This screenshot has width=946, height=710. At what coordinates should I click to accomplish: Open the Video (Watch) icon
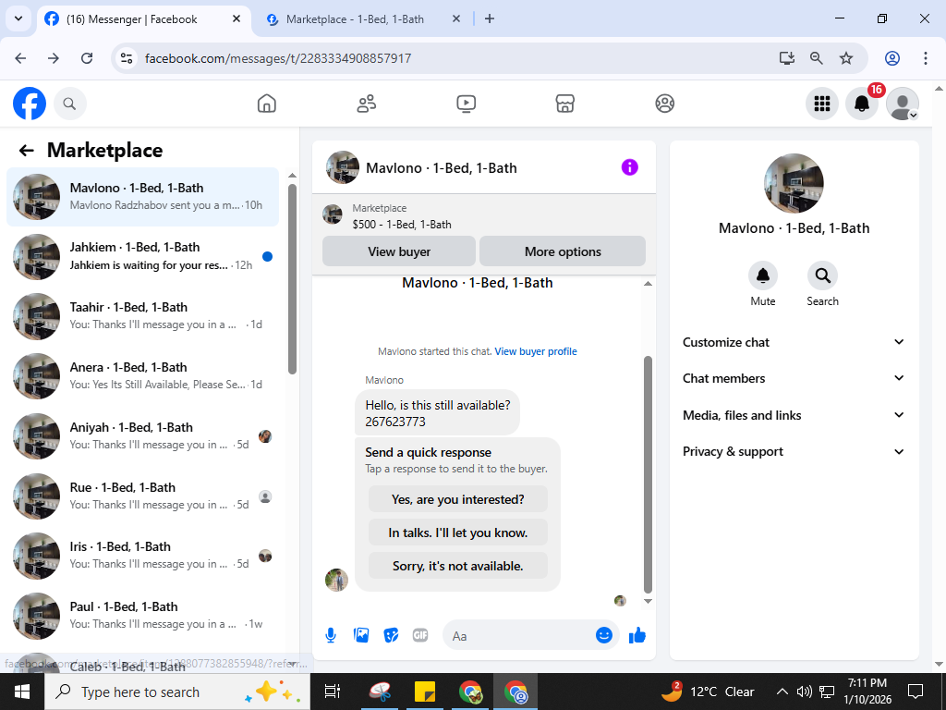point(466,104)
